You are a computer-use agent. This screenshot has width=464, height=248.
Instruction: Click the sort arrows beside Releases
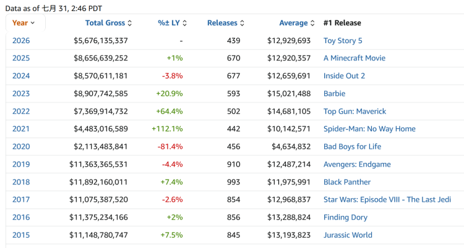(x=242, y=23)
